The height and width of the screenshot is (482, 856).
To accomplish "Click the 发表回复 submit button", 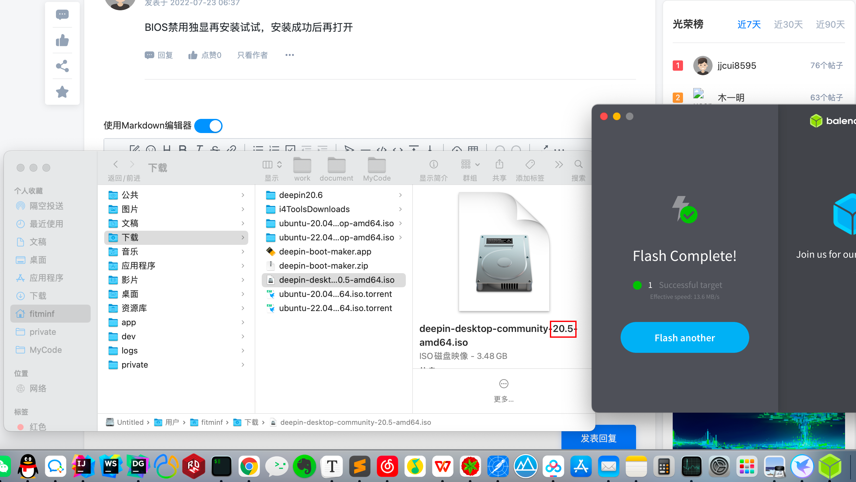I will click(x=598, y=438).
